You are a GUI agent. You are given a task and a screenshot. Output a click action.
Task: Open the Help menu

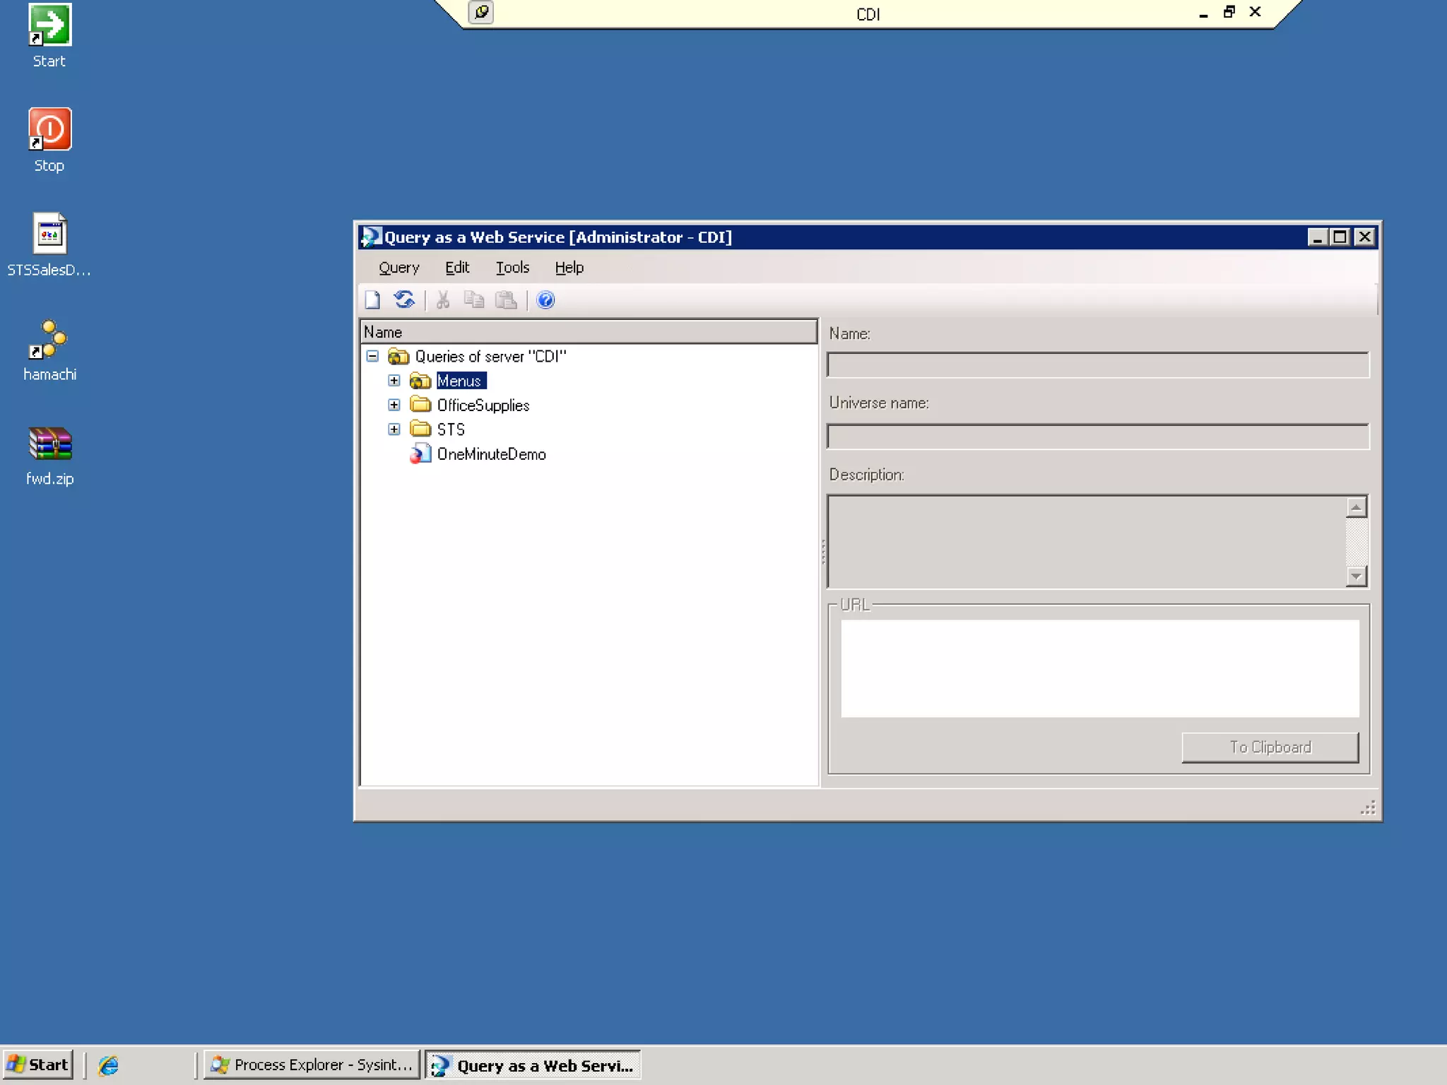tap(569, 268)
